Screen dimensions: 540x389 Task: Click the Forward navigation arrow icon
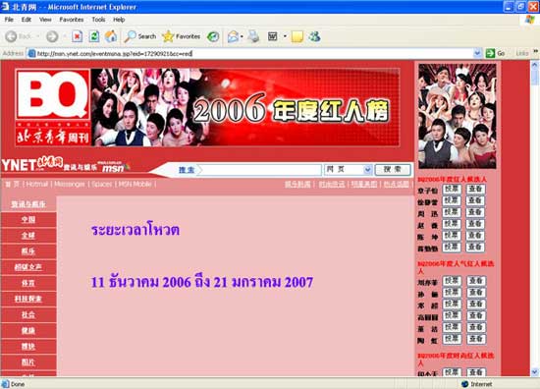(x=52, y=36)
